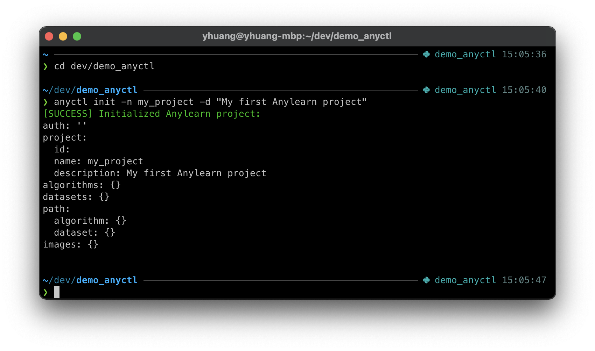Click the yellow minimize window button
Viewport: 595px width, 351px height.
point(63,36)
